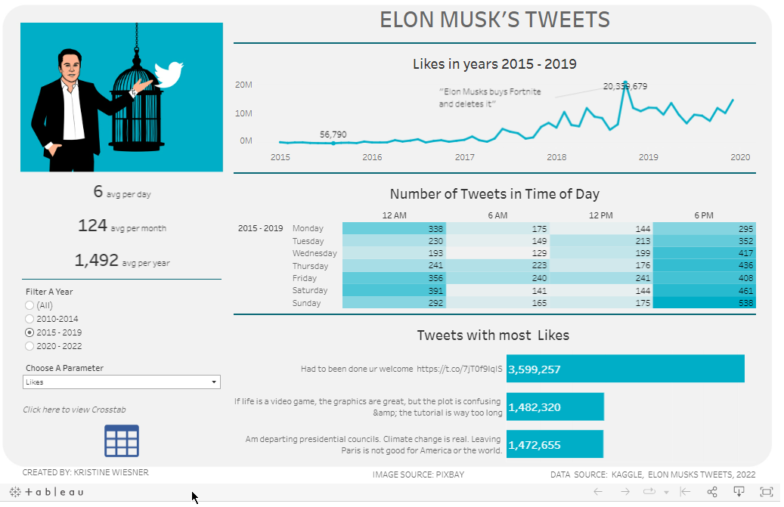Click the Replay animation icon
This screenshot has height=507, width=784.
point(649,492)
